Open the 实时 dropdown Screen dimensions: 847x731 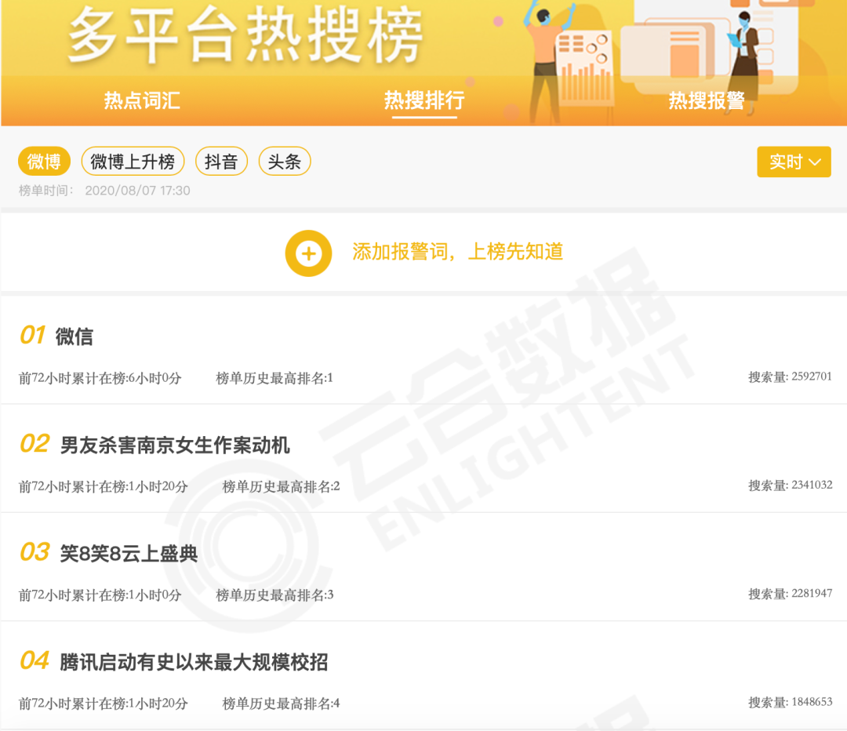[x=794, y=162]
